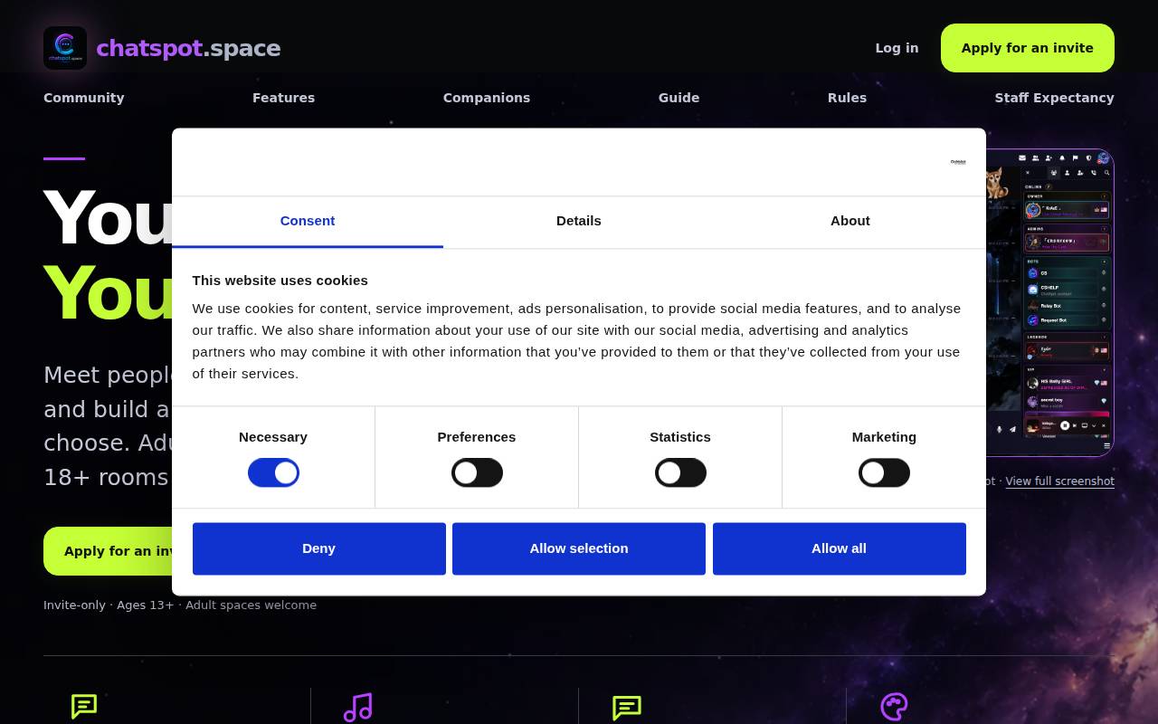Screen dimensions: 1158x724
Task: Open Staff Expectancy in the navigation
Action: [x=1055, y=98]
